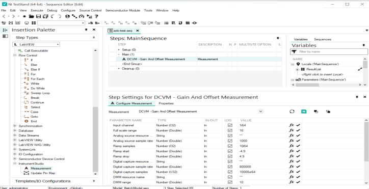The width and height of the screenshot is (369, 189).
Task: Open the Source Control menu
Action: (90, 10)
